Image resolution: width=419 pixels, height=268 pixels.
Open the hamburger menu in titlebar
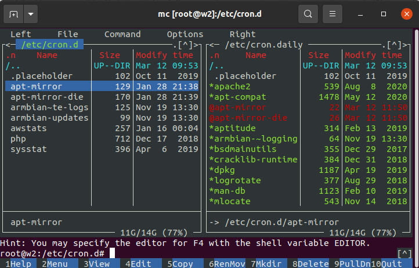pyautogui.click(x=332, y=13)
